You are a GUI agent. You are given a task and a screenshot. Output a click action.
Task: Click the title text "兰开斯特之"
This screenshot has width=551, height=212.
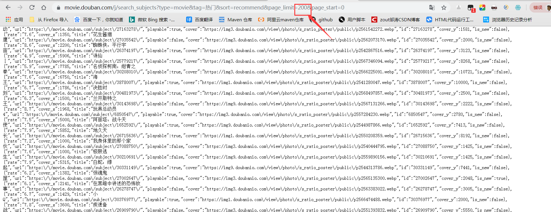tap(105, 98)
